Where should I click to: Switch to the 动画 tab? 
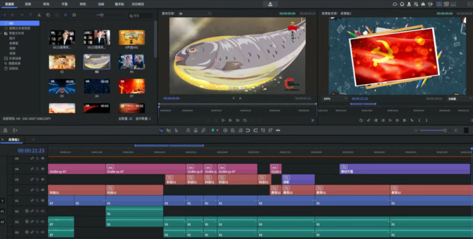[101, 4]
